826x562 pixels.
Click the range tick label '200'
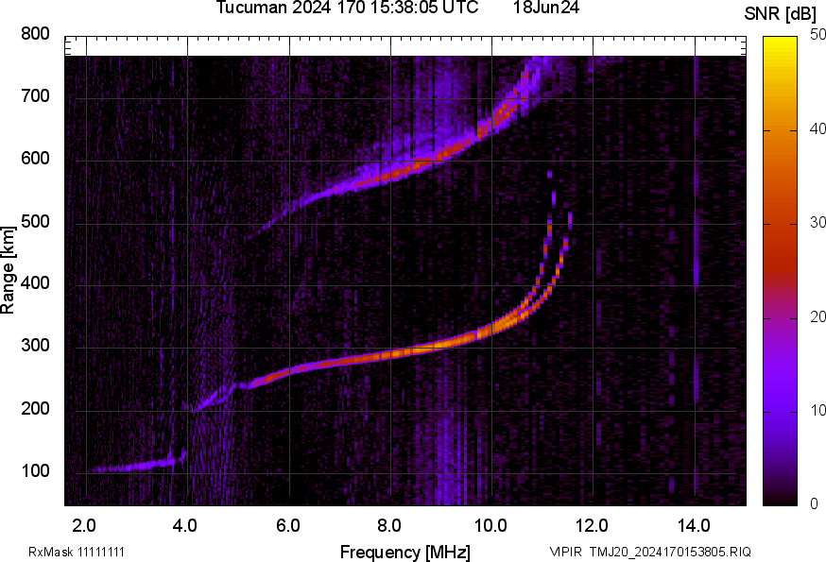[x=35, y=408]
